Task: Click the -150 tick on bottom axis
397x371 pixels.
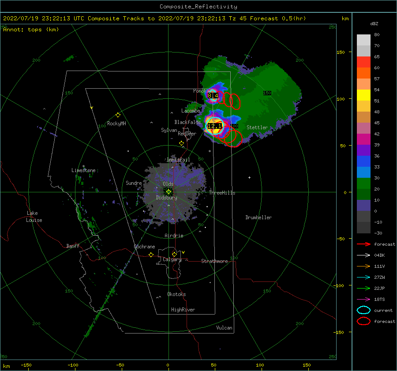Action: 26,365
